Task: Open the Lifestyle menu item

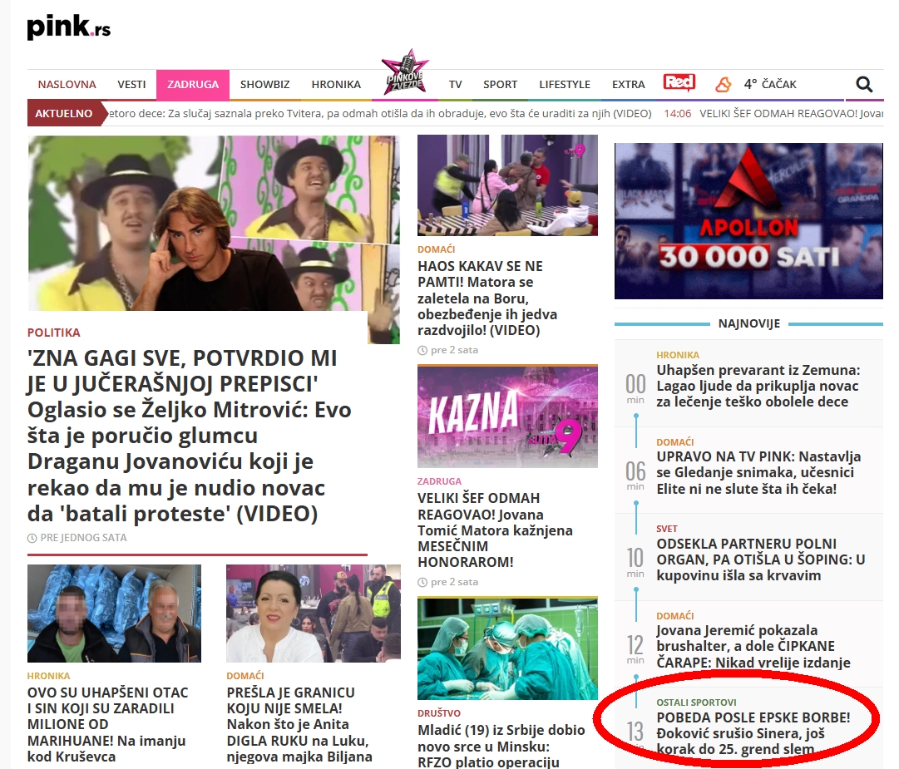Action: pos(564,84)
